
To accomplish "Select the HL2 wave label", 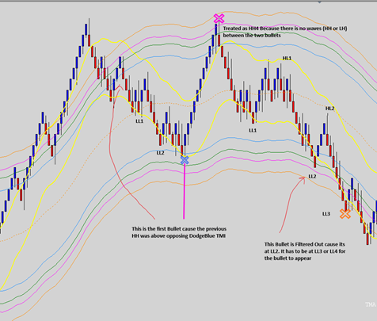I will [329, 109].
